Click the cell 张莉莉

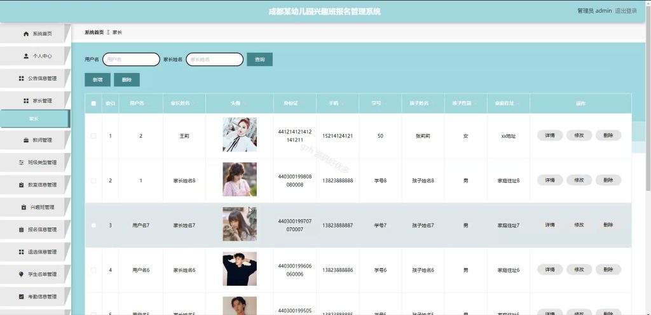coord(423,136)
